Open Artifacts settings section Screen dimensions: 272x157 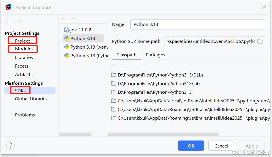(24, 75)
